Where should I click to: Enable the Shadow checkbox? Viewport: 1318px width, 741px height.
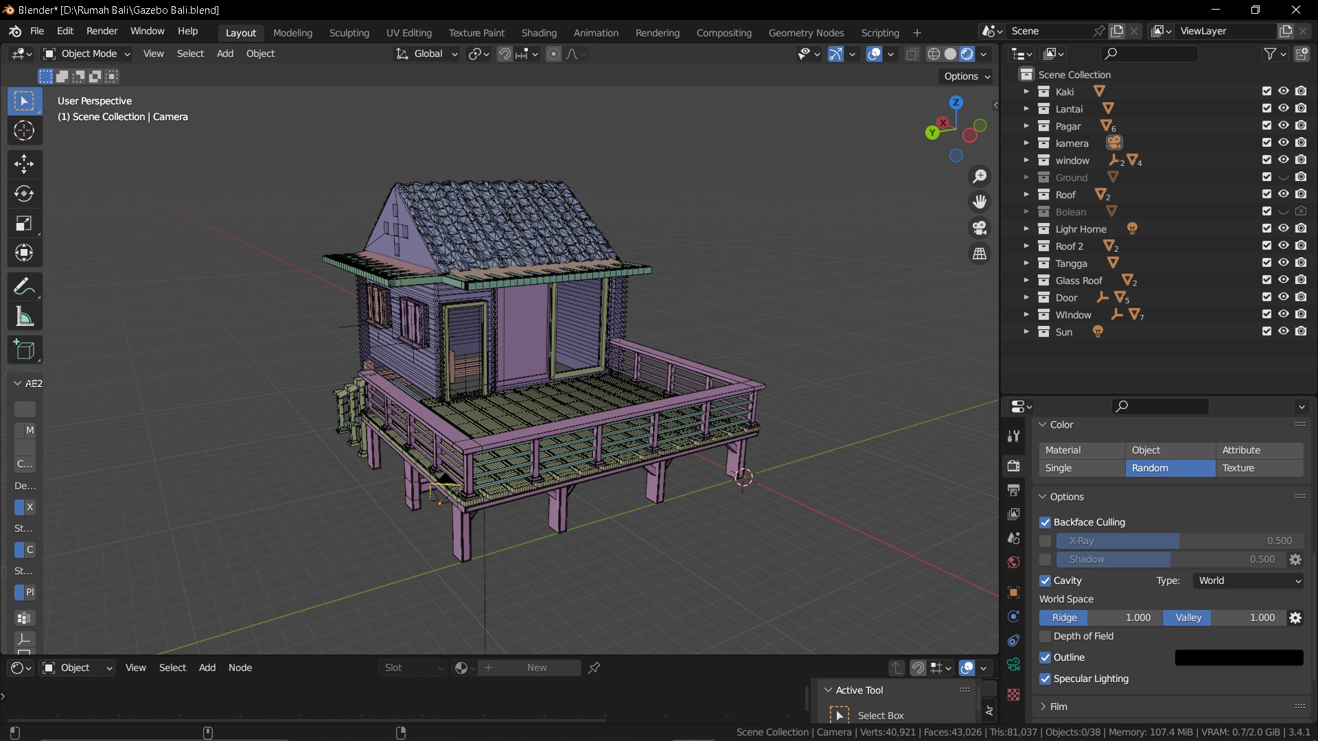(1045, 559)
